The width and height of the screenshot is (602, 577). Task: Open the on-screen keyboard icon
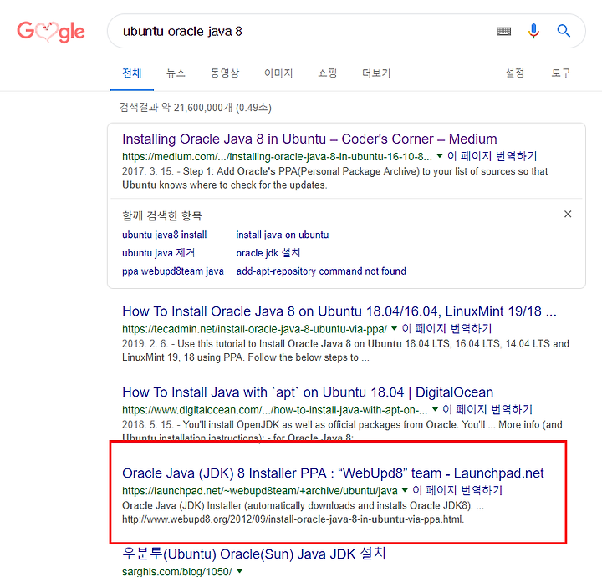coord(503,31)
